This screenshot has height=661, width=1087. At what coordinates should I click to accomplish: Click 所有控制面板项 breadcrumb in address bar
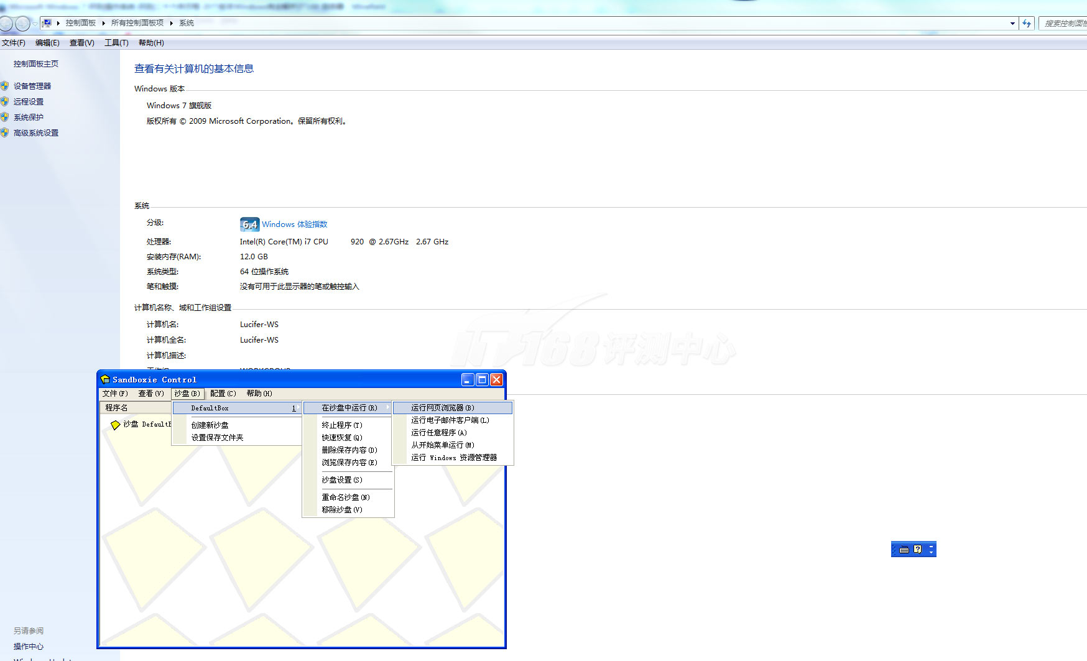coord(137,23)
